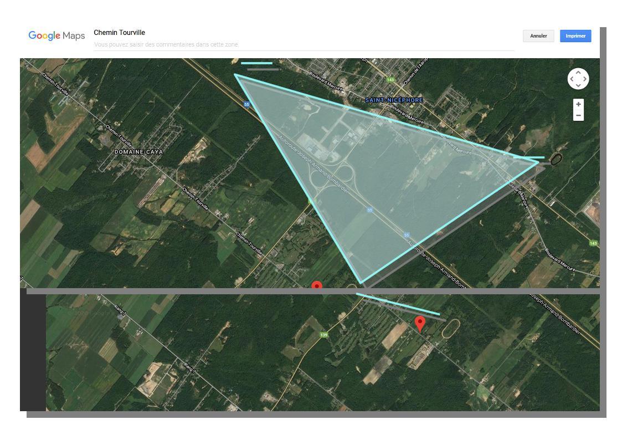Screen dimensions: 622x440
Task: Click inside the highlighted cyan triangle area
Action: coord(388,166)
